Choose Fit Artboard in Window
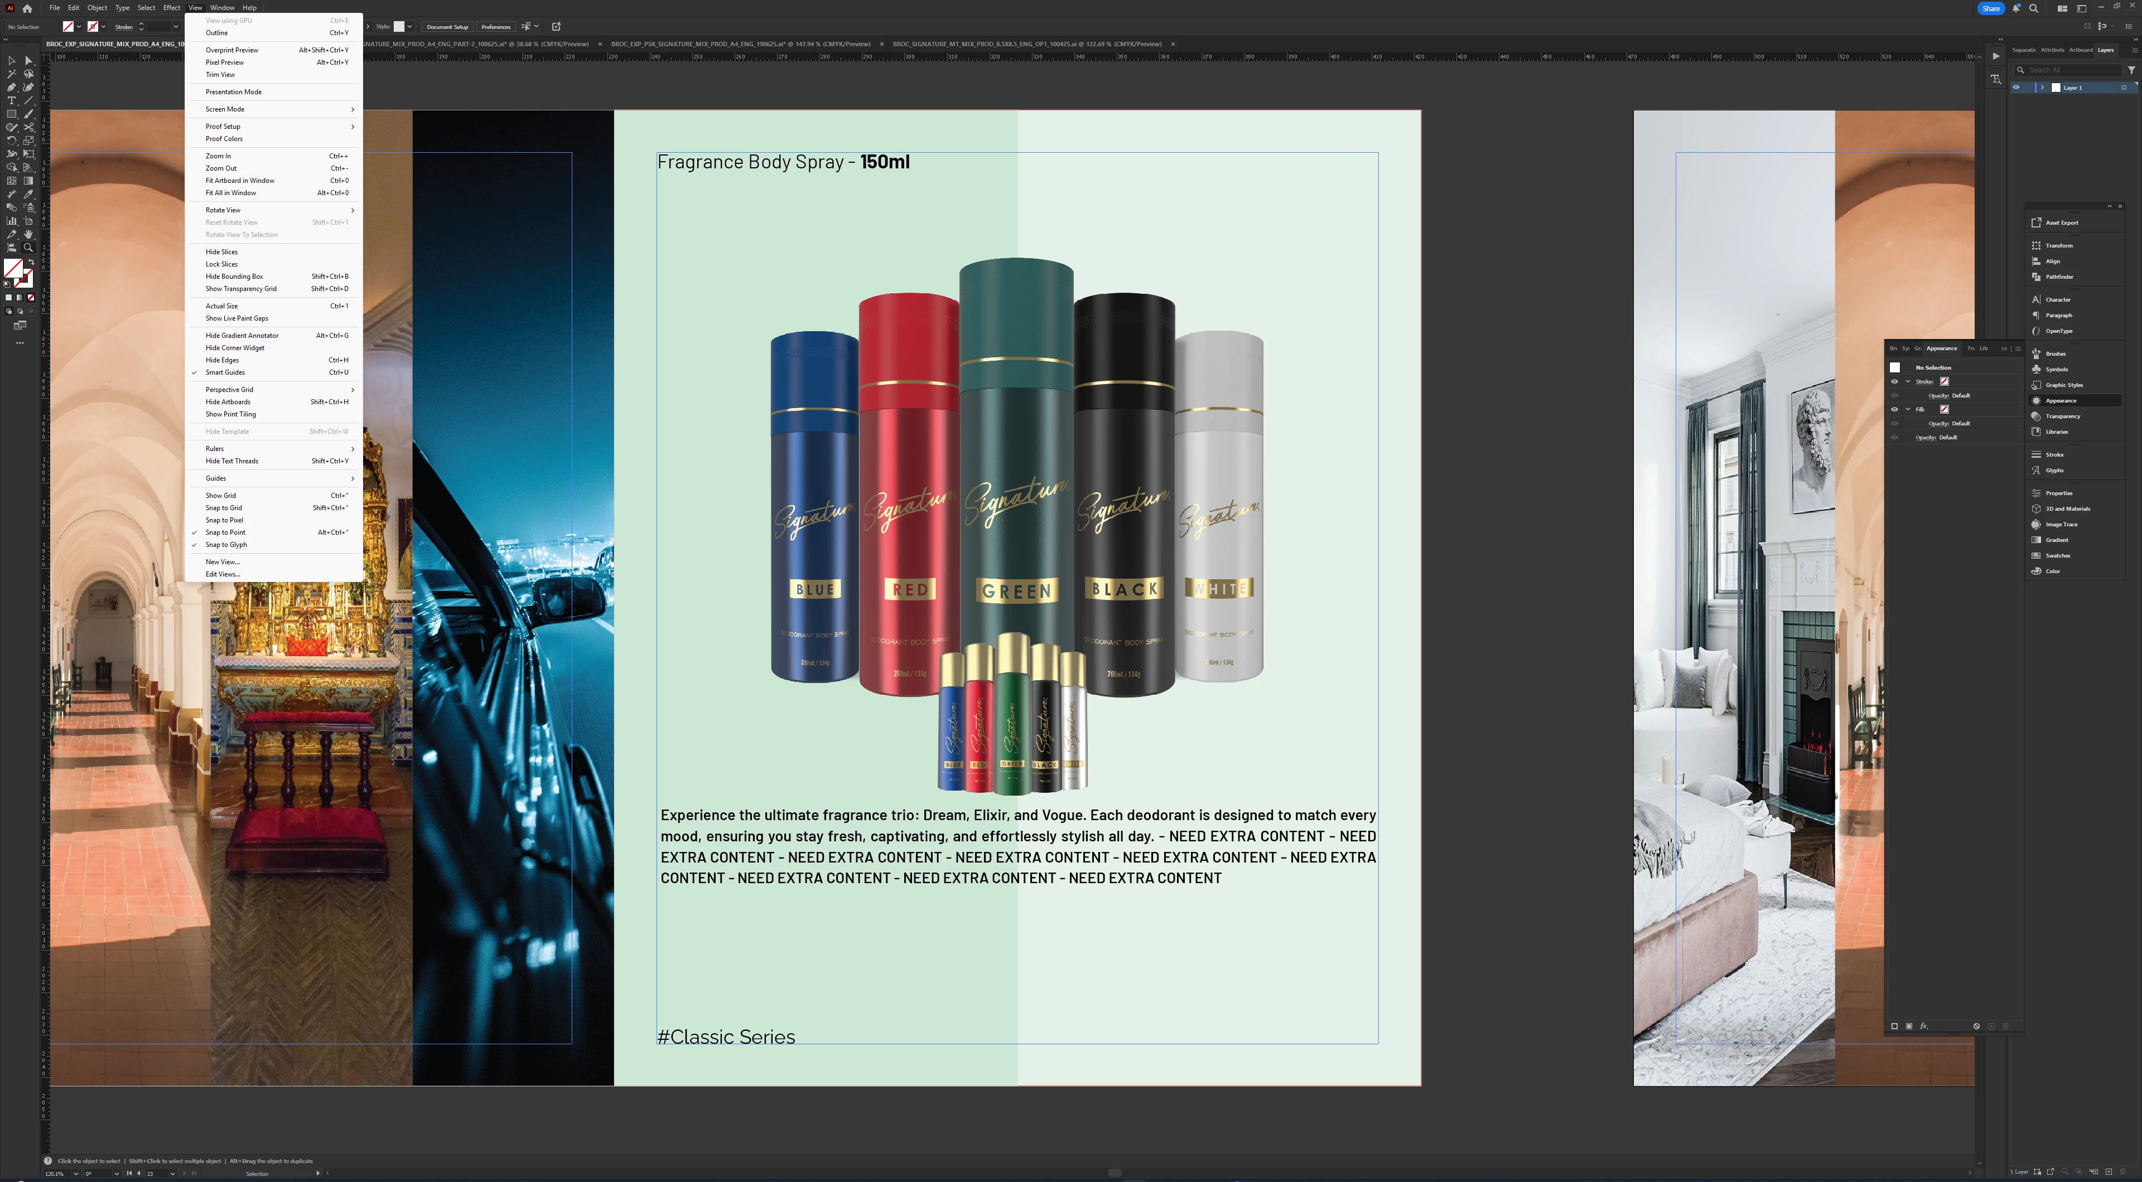This screenshot has height=1182, width=2142. 239,181
